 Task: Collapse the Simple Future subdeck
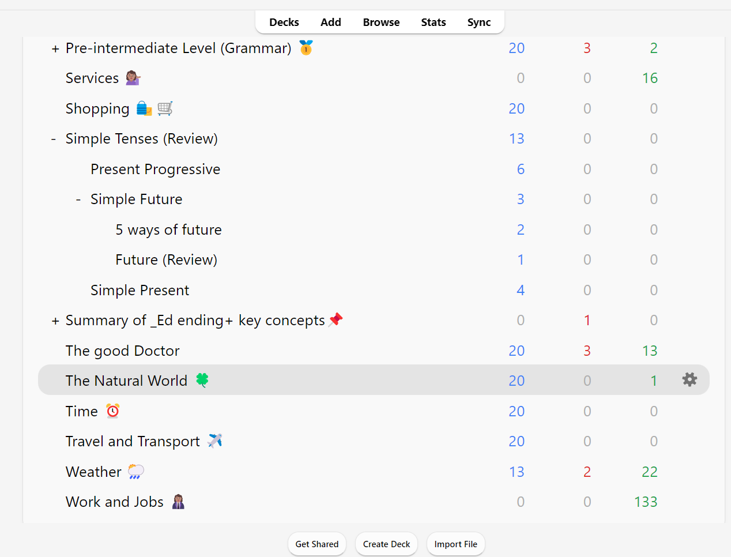point(78,200)
